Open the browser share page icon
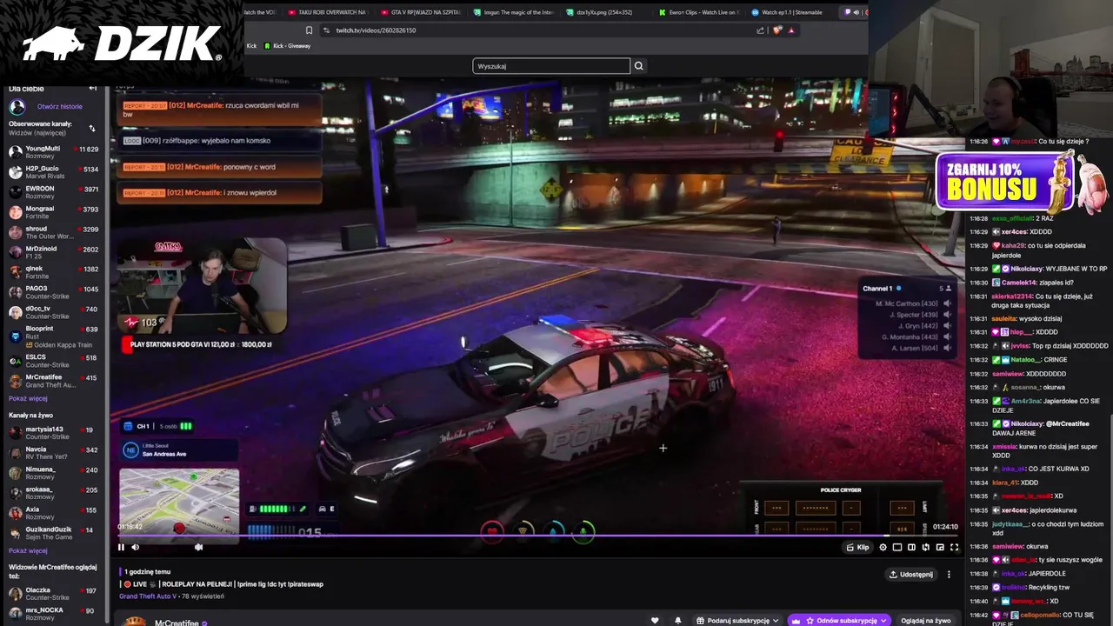 coord(760,30)
